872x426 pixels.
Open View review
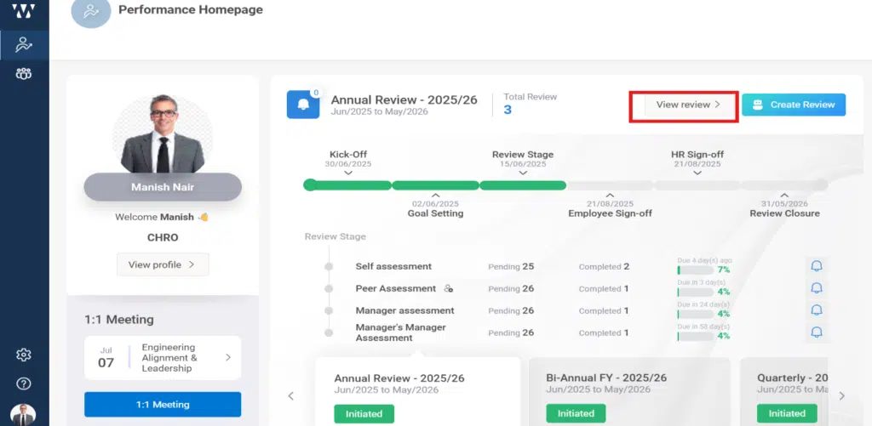(688, 105)
